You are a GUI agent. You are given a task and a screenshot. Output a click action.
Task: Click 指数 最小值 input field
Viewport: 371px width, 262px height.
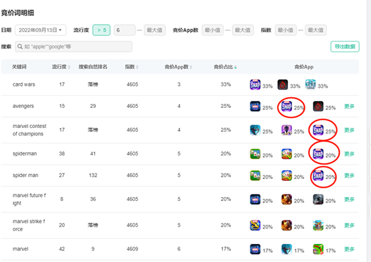click(285, 30)
